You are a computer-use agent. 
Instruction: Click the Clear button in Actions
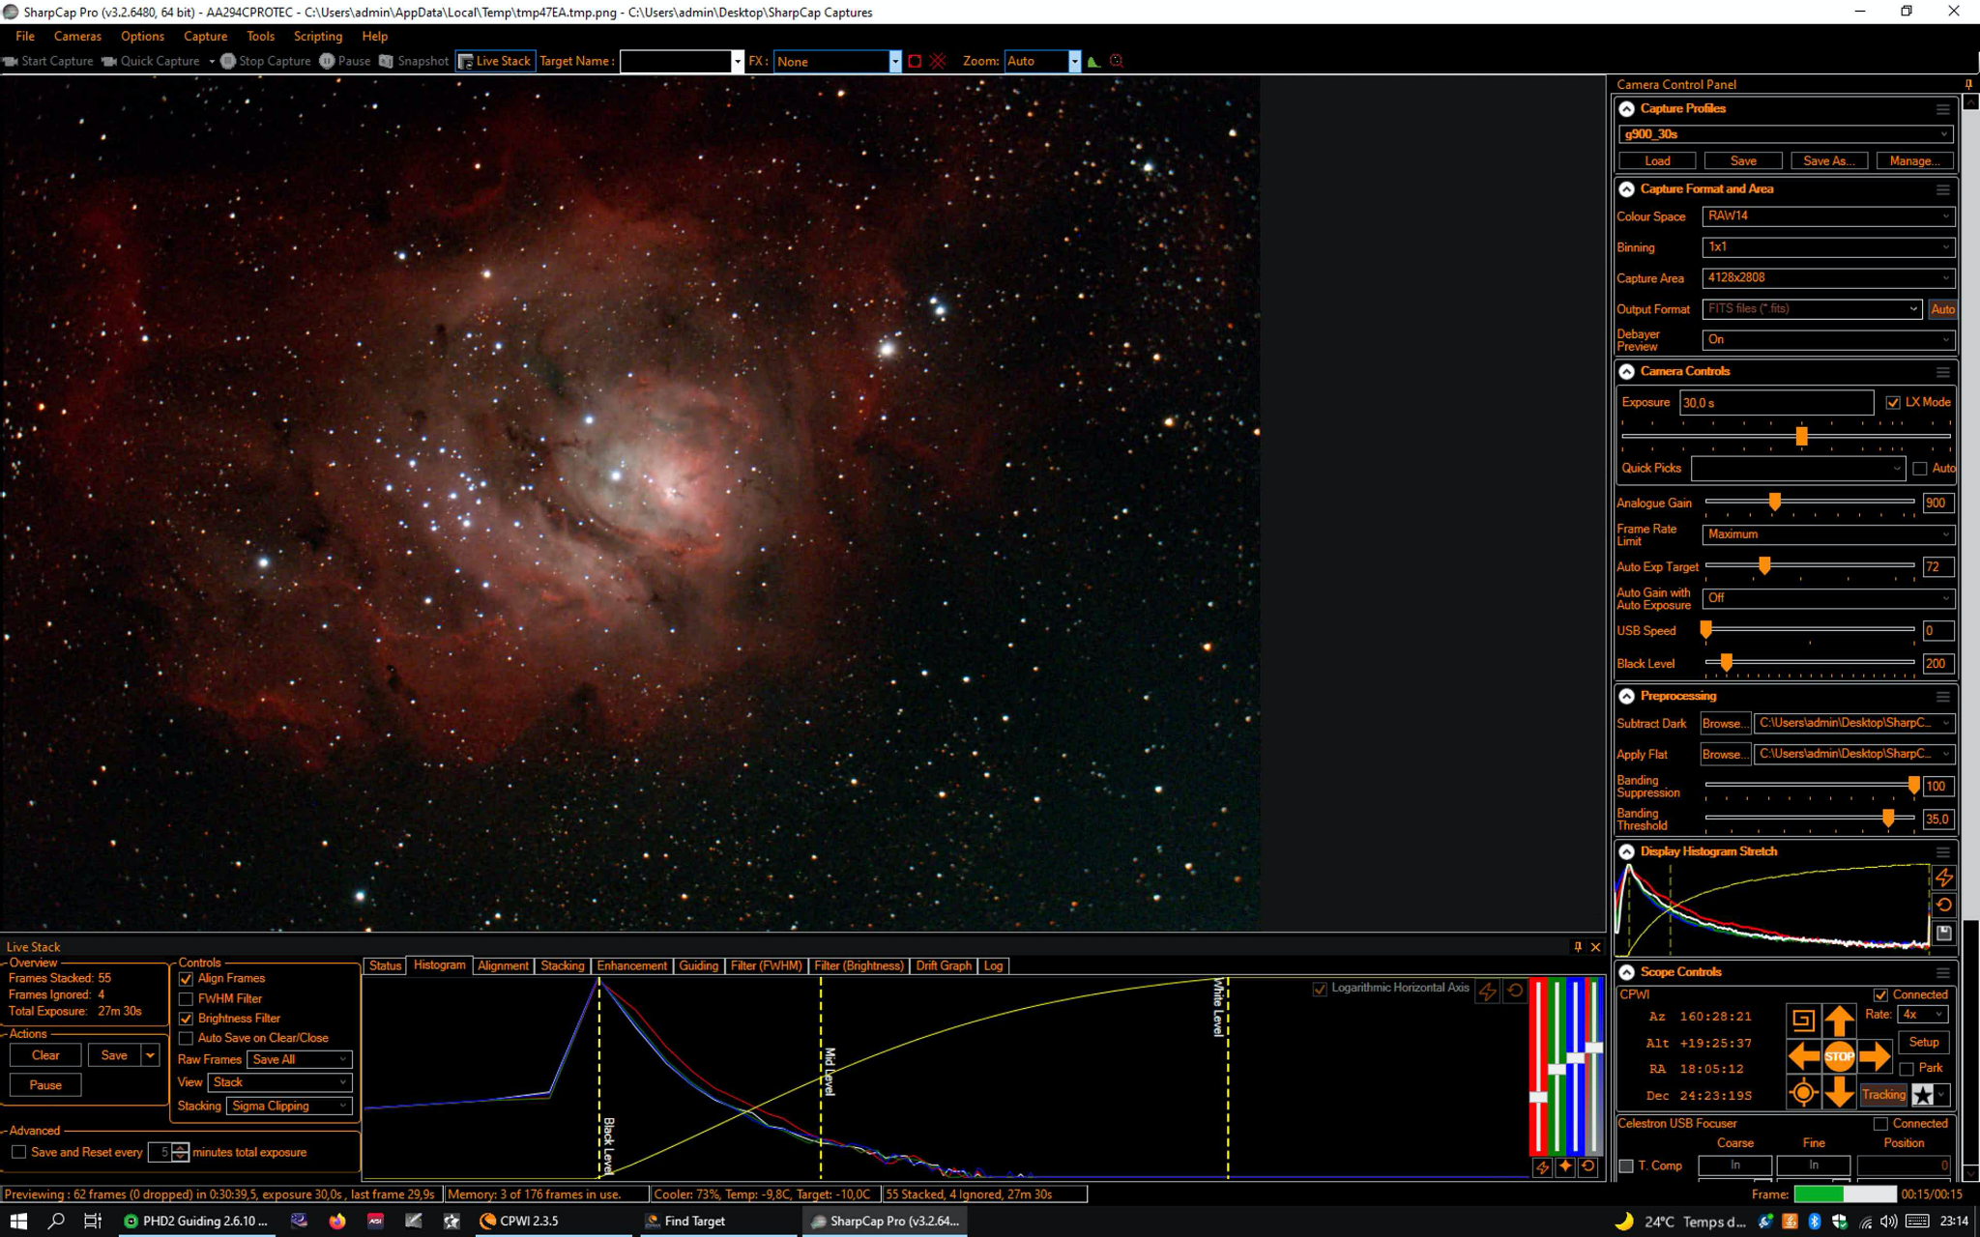(x=45, y=1055)
